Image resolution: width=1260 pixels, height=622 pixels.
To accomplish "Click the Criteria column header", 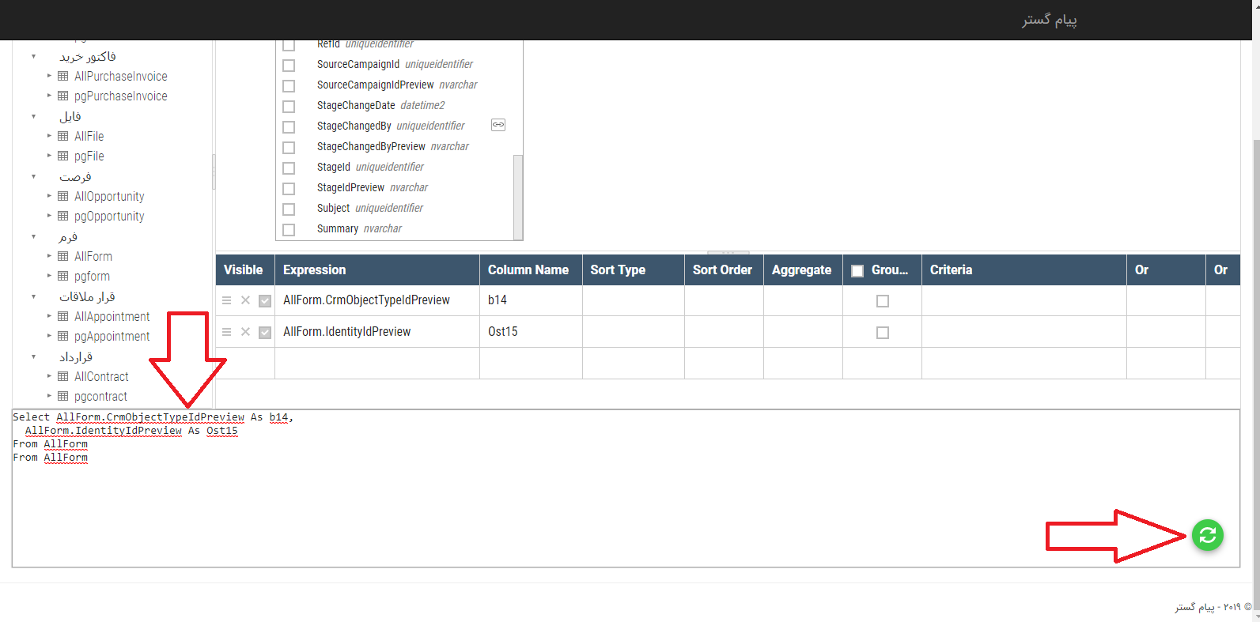I will (x=951, y=270).
